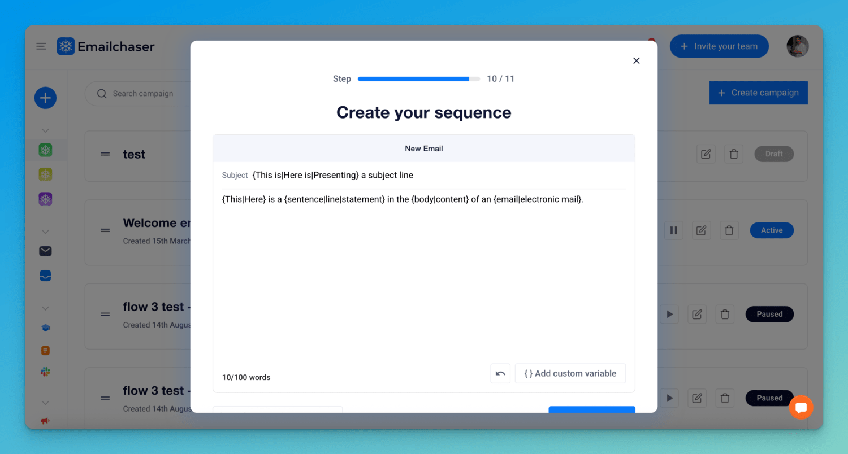Viewport: 848px width, 454px height.
Task: Click the drag handle of first flow 3 test
Action: 105,314
